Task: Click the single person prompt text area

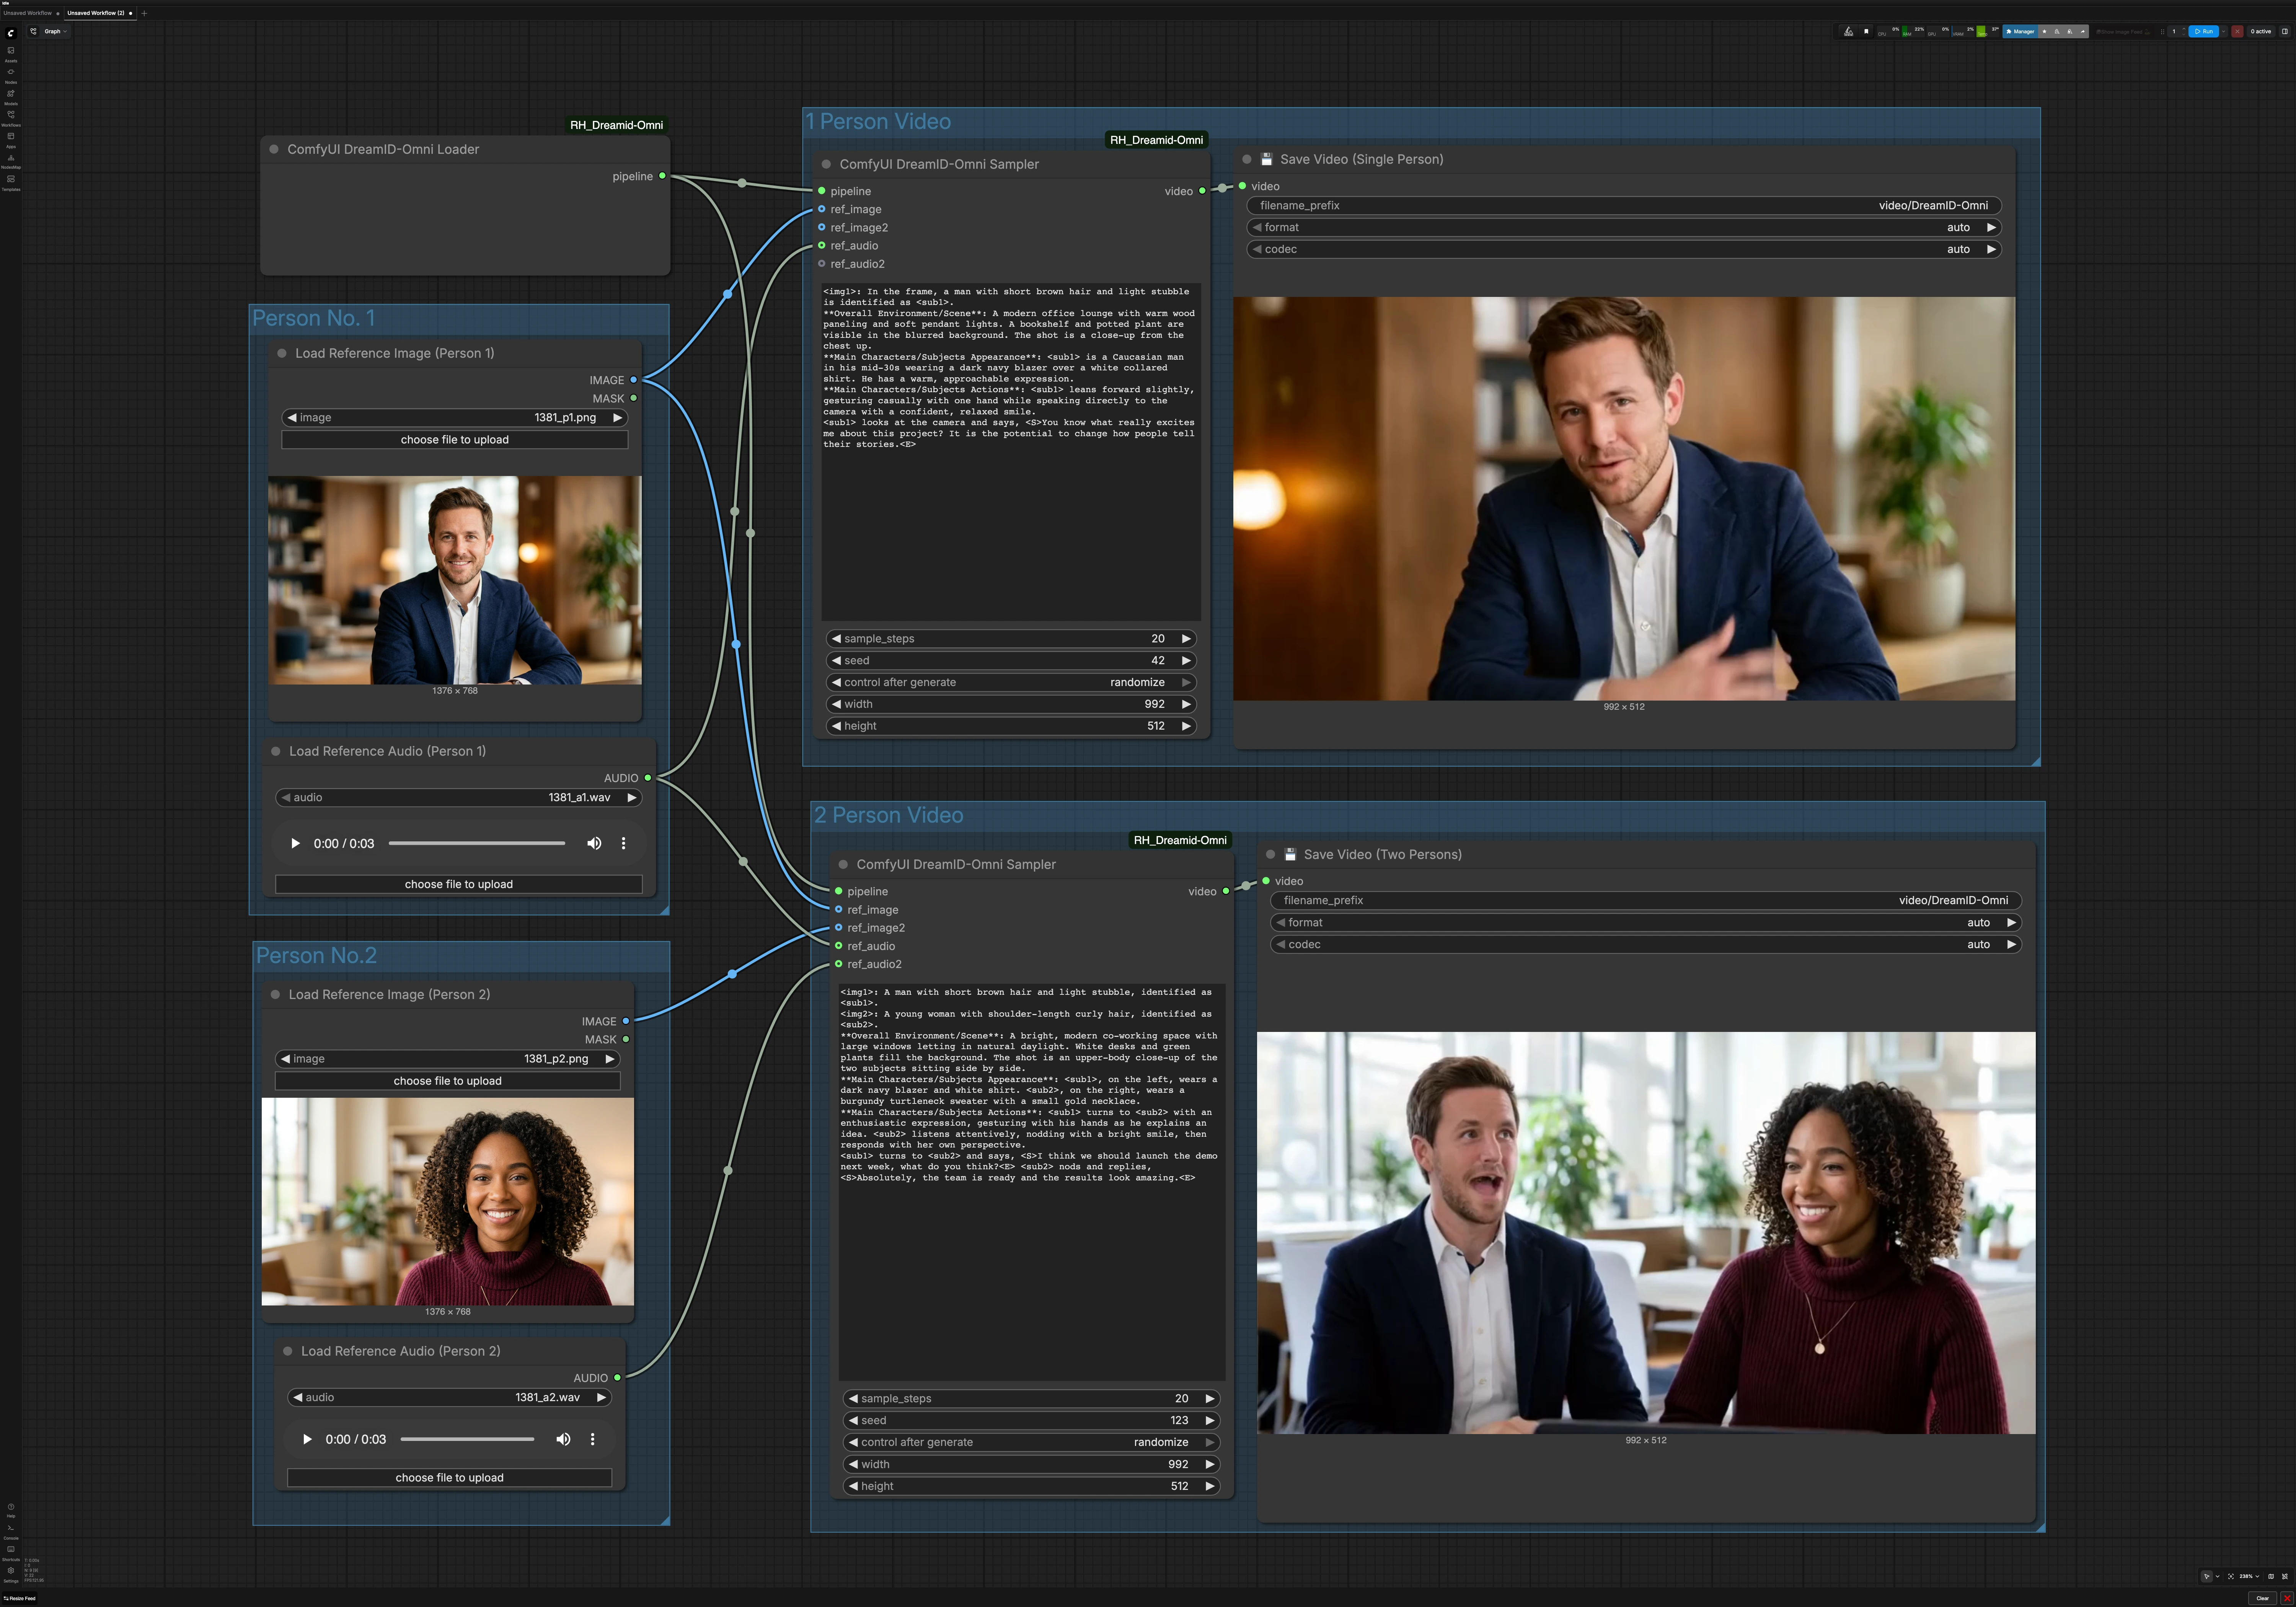Action: (1011, 451)
